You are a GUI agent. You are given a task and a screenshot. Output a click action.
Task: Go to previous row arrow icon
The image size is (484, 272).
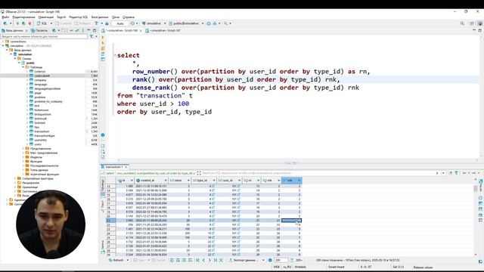(x=203, y=260)
